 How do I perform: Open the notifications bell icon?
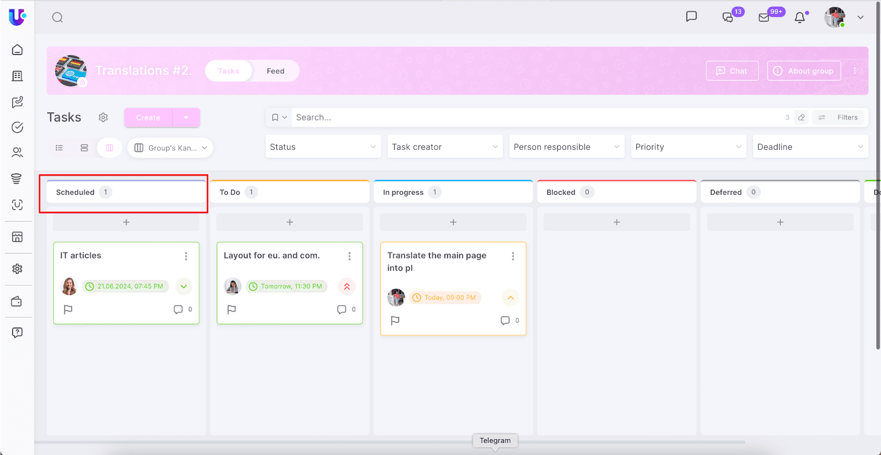800,18
